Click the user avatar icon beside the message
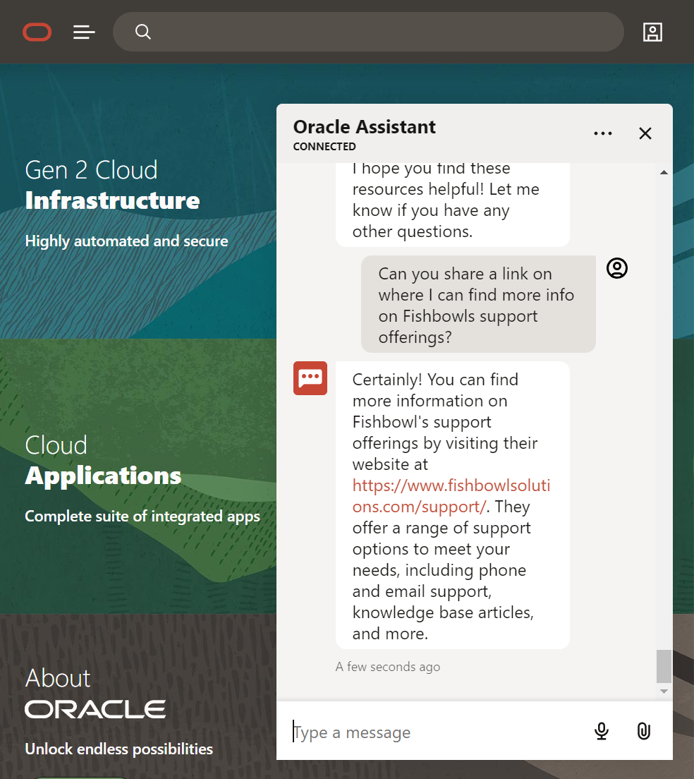694x779 pixels. pos(617,268)
